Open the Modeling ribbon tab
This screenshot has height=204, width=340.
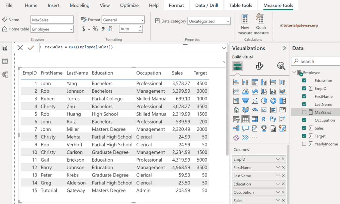pyautogui.click(x=79, y=5)
